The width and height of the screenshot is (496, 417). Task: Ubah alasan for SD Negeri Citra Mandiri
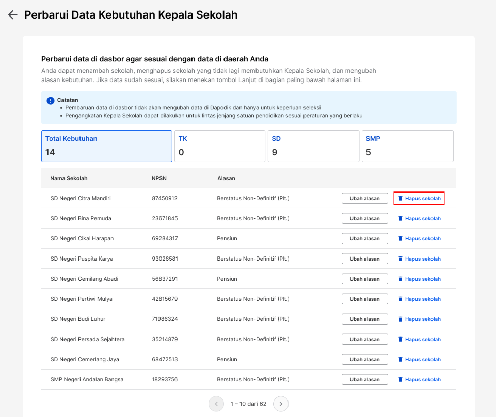365,198
